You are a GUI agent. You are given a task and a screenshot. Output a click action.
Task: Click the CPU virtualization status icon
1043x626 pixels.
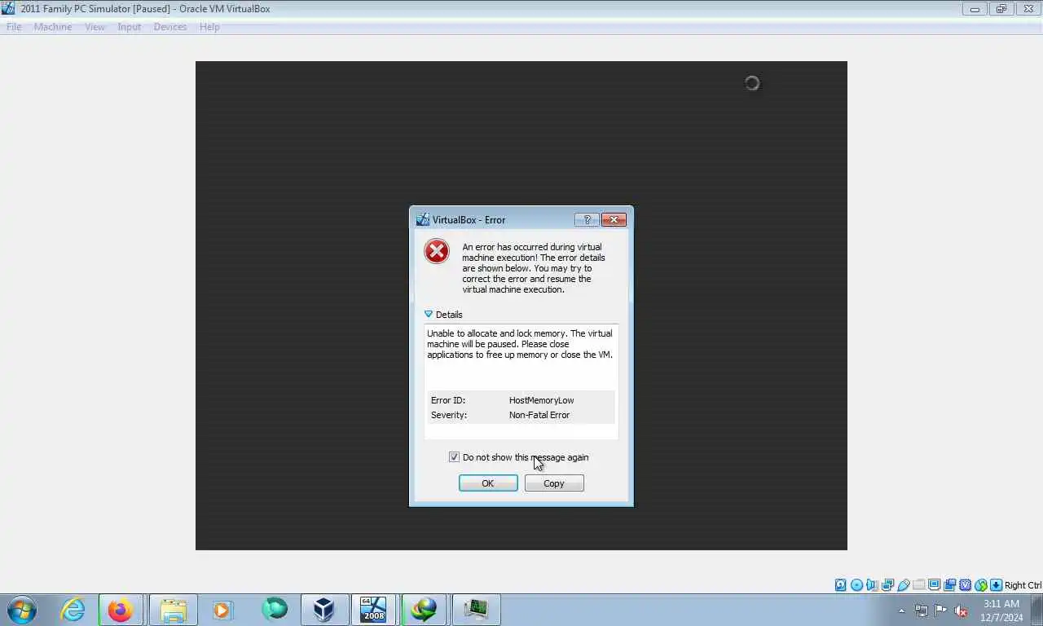click(x=966, y=585)
